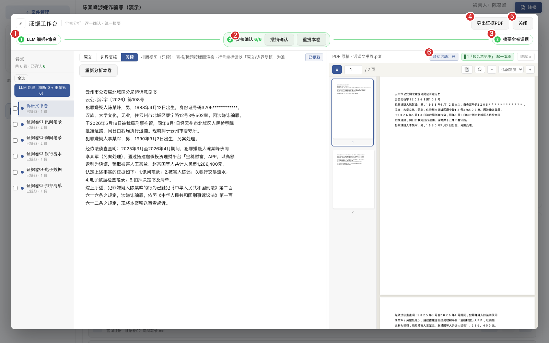The width and height of the screenshot is (549, 343).
Task: Toggle 联动滚动 on/off
Action: point(444,57)
